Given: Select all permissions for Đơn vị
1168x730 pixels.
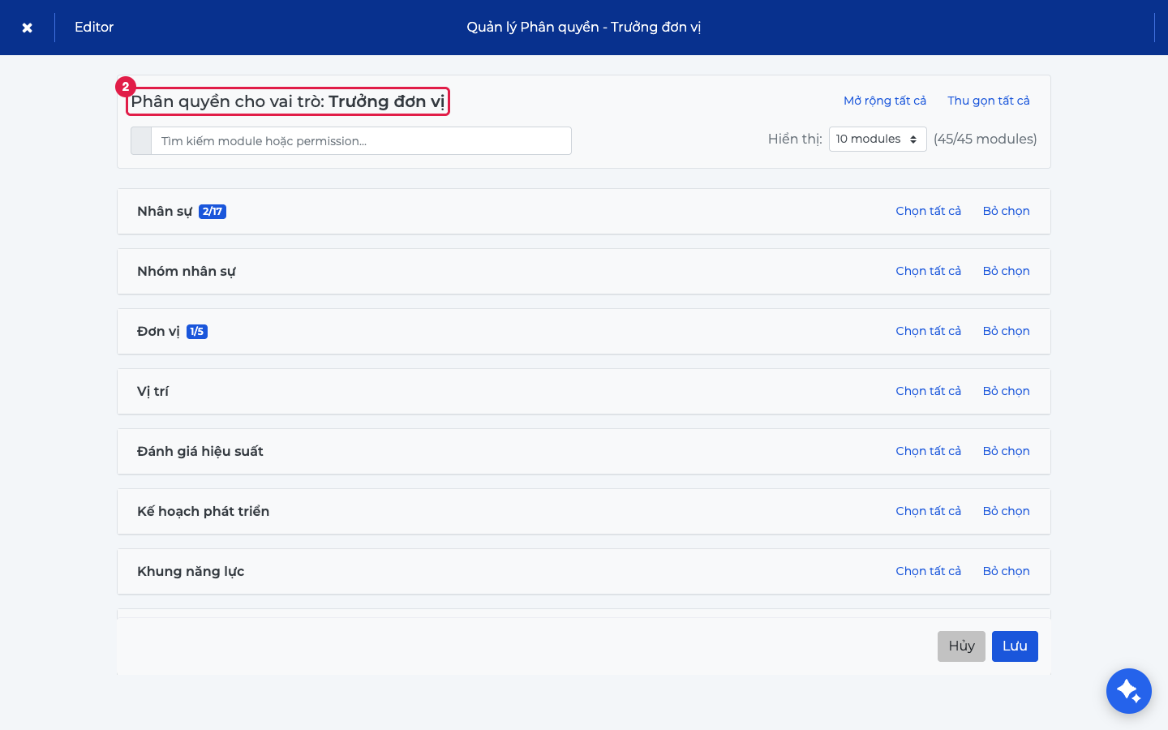Looking at the screenshot, I should click(x=928, y=331).
